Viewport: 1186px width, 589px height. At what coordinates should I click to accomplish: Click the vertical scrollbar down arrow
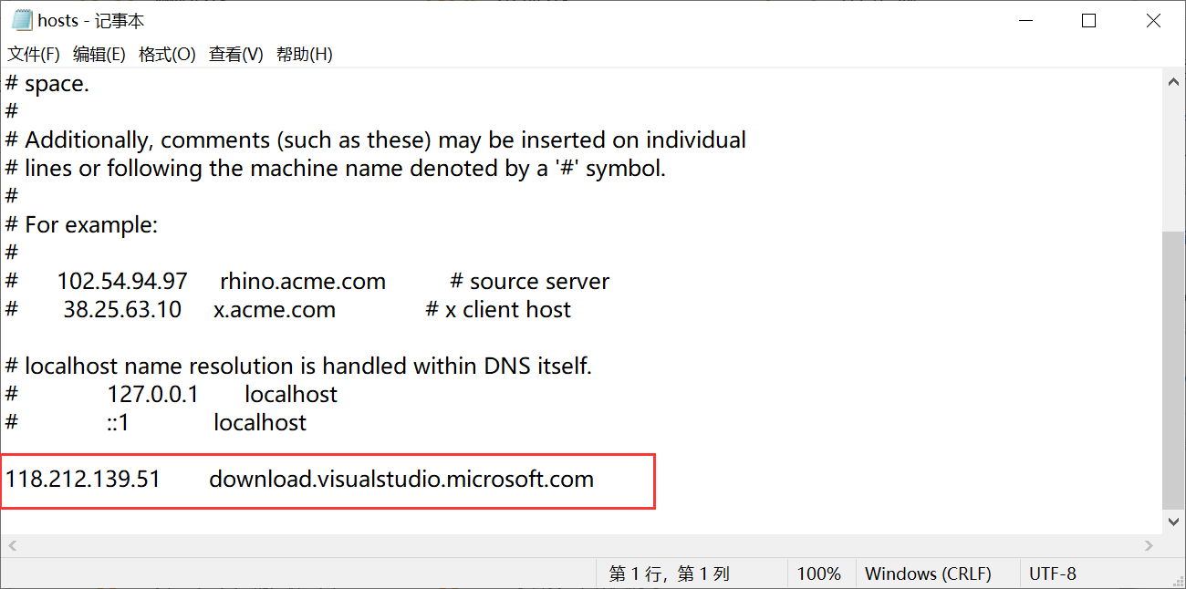tap(1174, 522)
